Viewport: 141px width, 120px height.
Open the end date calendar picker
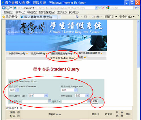point(89,101)
